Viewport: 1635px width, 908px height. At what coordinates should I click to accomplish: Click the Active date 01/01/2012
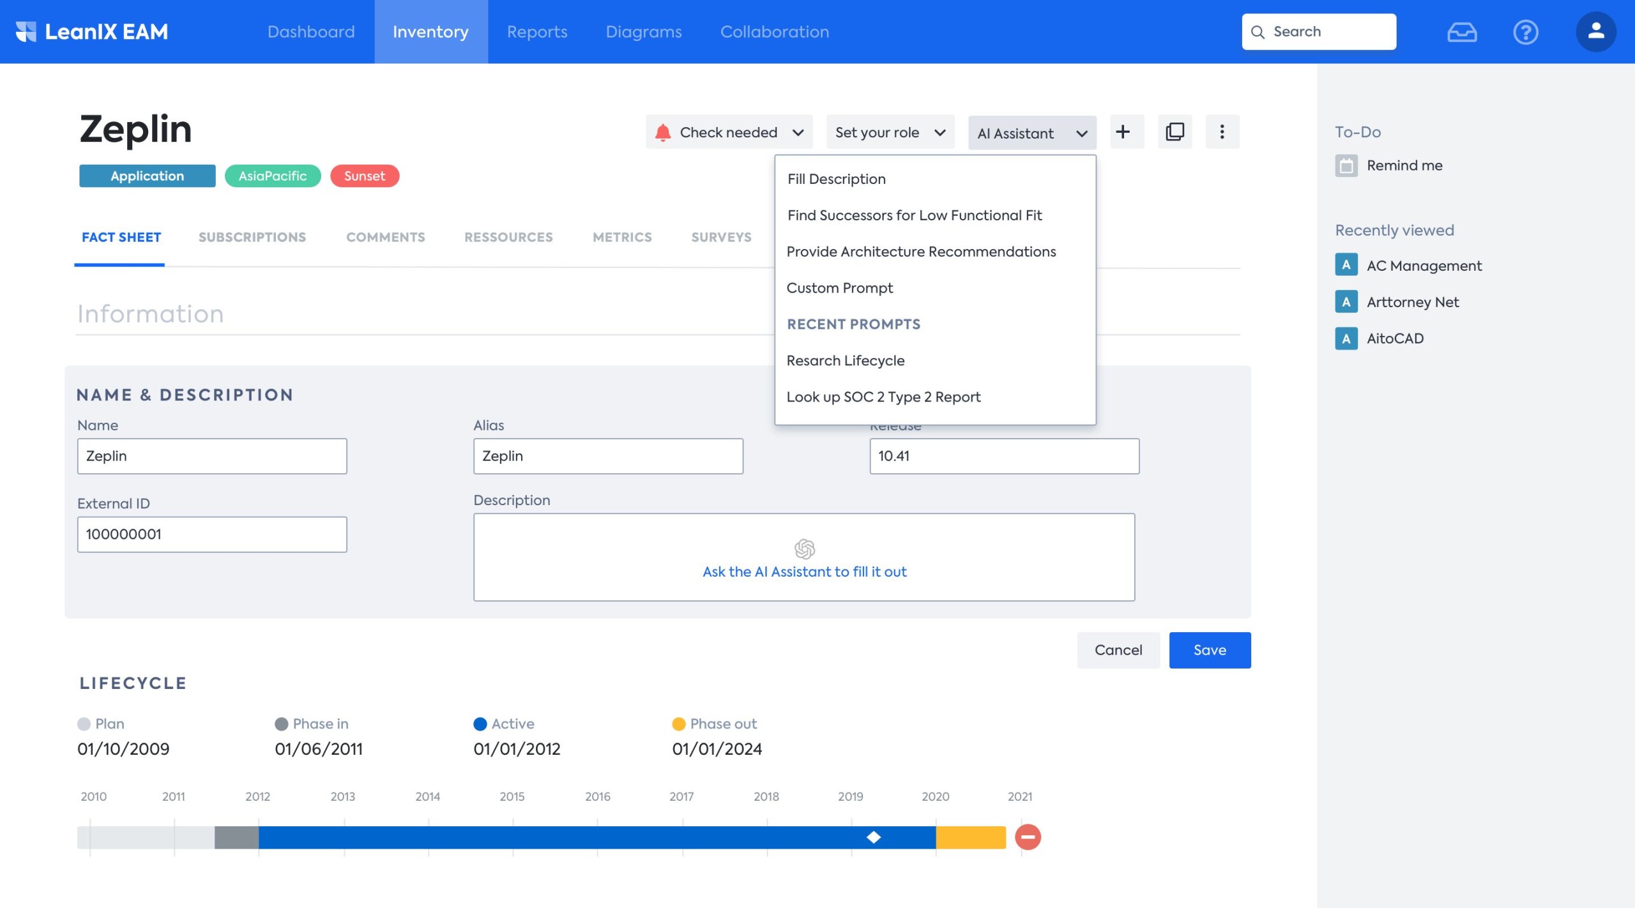coord(516,748)
